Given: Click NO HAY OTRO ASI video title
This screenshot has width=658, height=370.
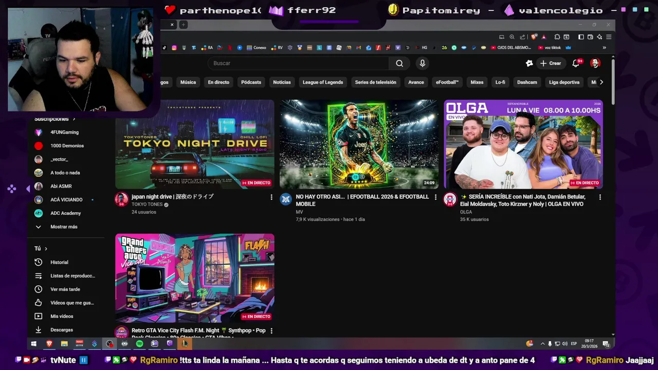Looking at the screenshot, I should [x=362, y=200].
